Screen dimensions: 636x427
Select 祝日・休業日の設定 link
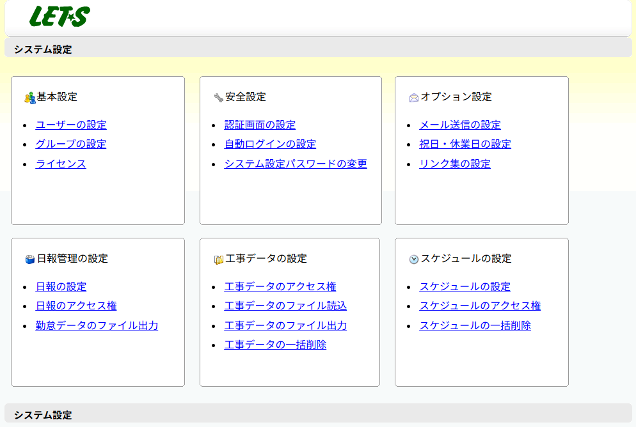tap(465, 144)
